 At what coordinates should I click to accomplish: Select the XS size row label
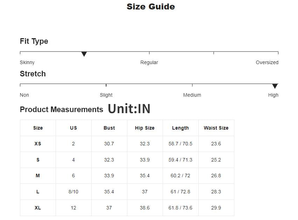click(38, 144)
